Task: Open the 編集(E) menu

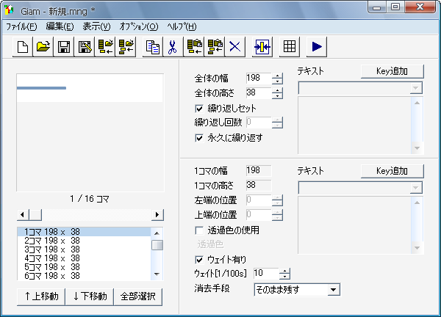Action: [60, 26]
